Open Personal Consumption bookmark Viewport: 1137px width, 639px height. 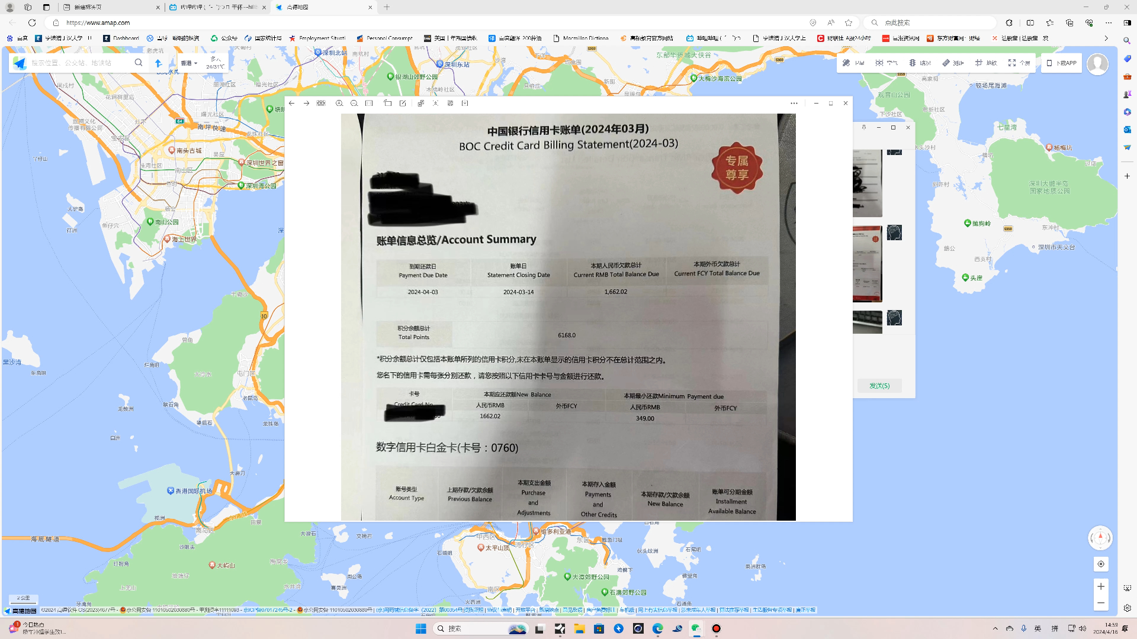pos(385,38)
